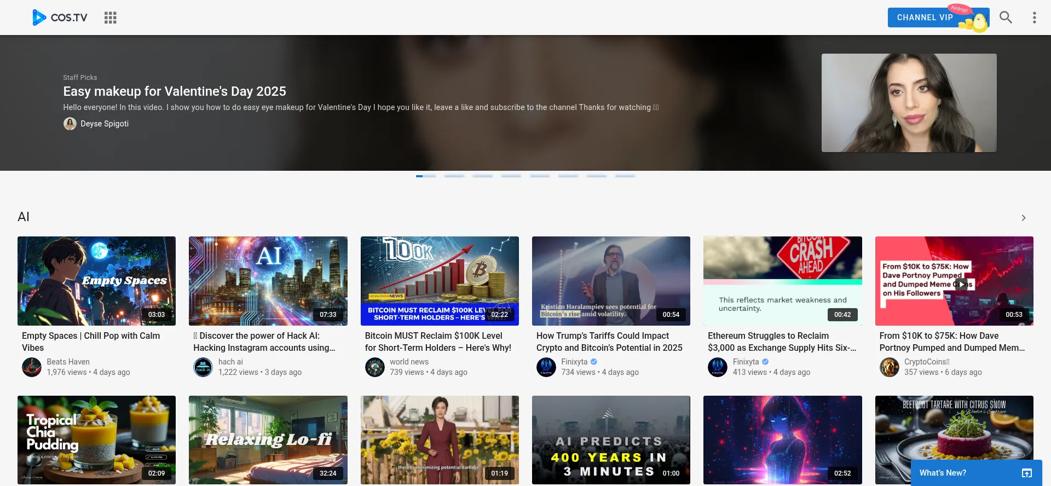Image resolution: width=1051 pixels, height=486 pixels.
Task: Open the Bitcoin MUST Reclaim $100K video title
Action: click(437, 342)
